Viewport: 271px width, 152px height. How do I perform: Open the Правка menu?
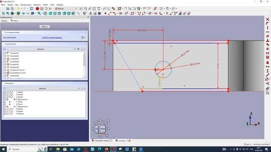10,5
